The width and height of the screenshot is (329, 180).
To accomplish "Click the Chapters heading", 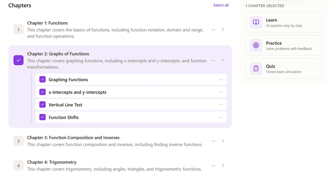I will pyautogui.click(x=20, y=5).
